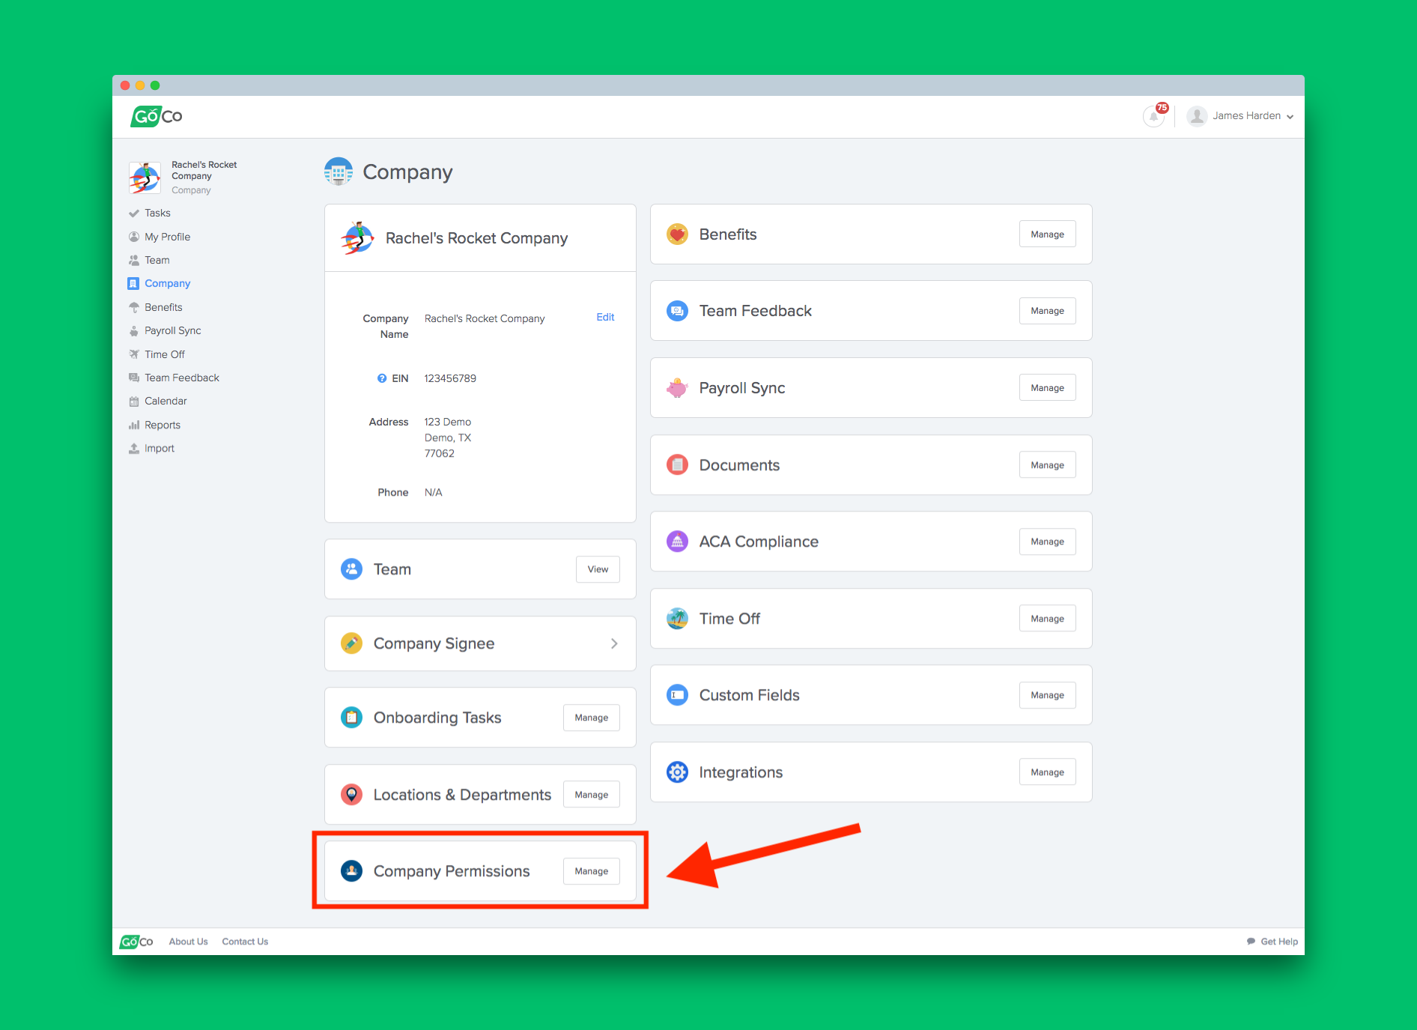Open Calendar from the sidebar
This screenshot has width=1417, height=1030.
(166, 401)
